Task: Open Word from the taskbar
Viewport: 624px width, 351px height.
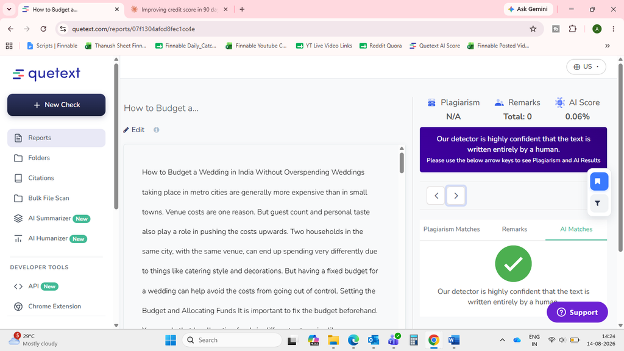Action: pyautogui.click(x=453, y=340)
